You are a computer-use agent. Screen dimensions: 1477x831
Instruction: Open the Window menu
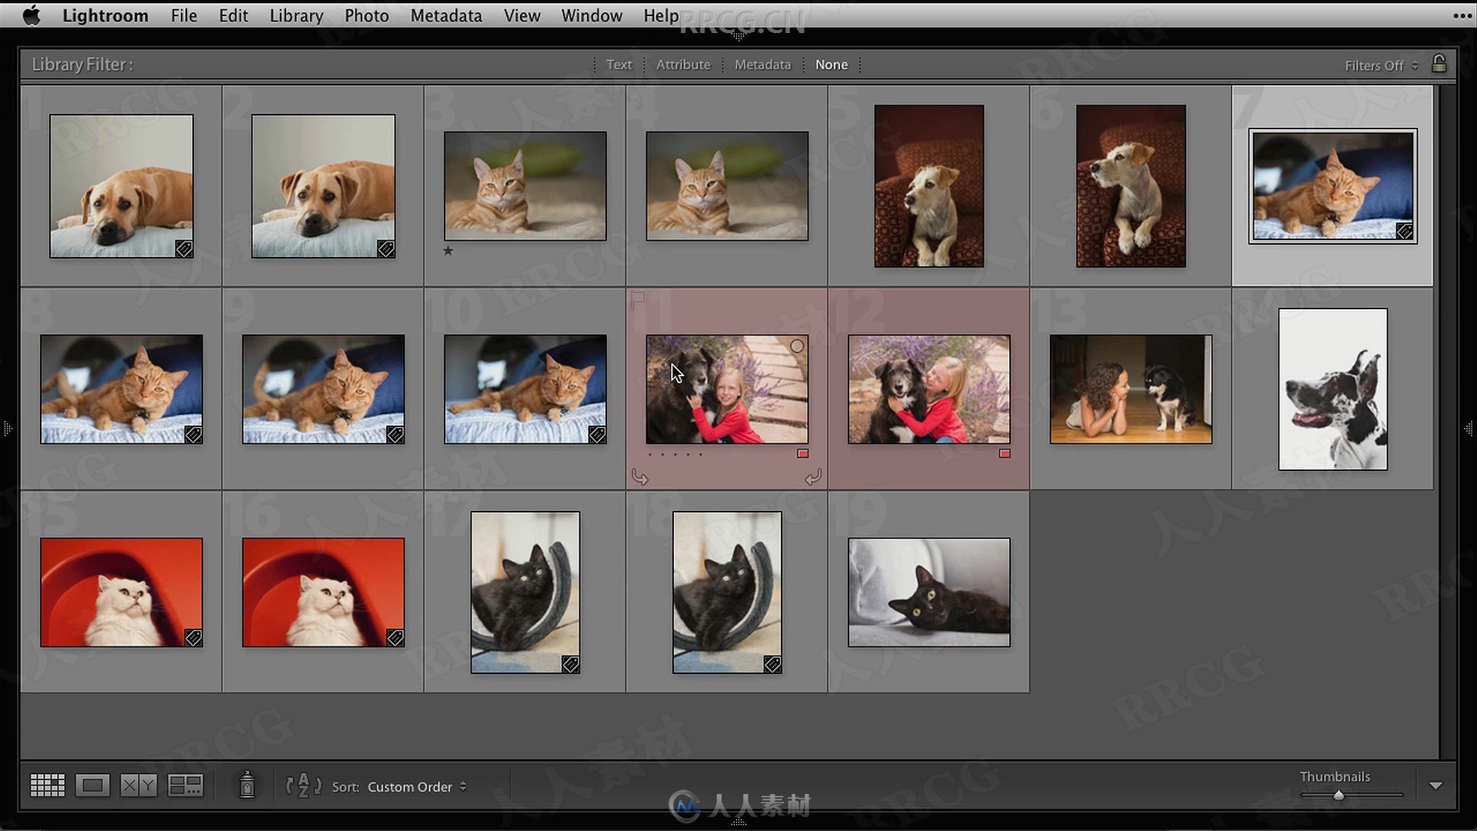click(592, 15)
